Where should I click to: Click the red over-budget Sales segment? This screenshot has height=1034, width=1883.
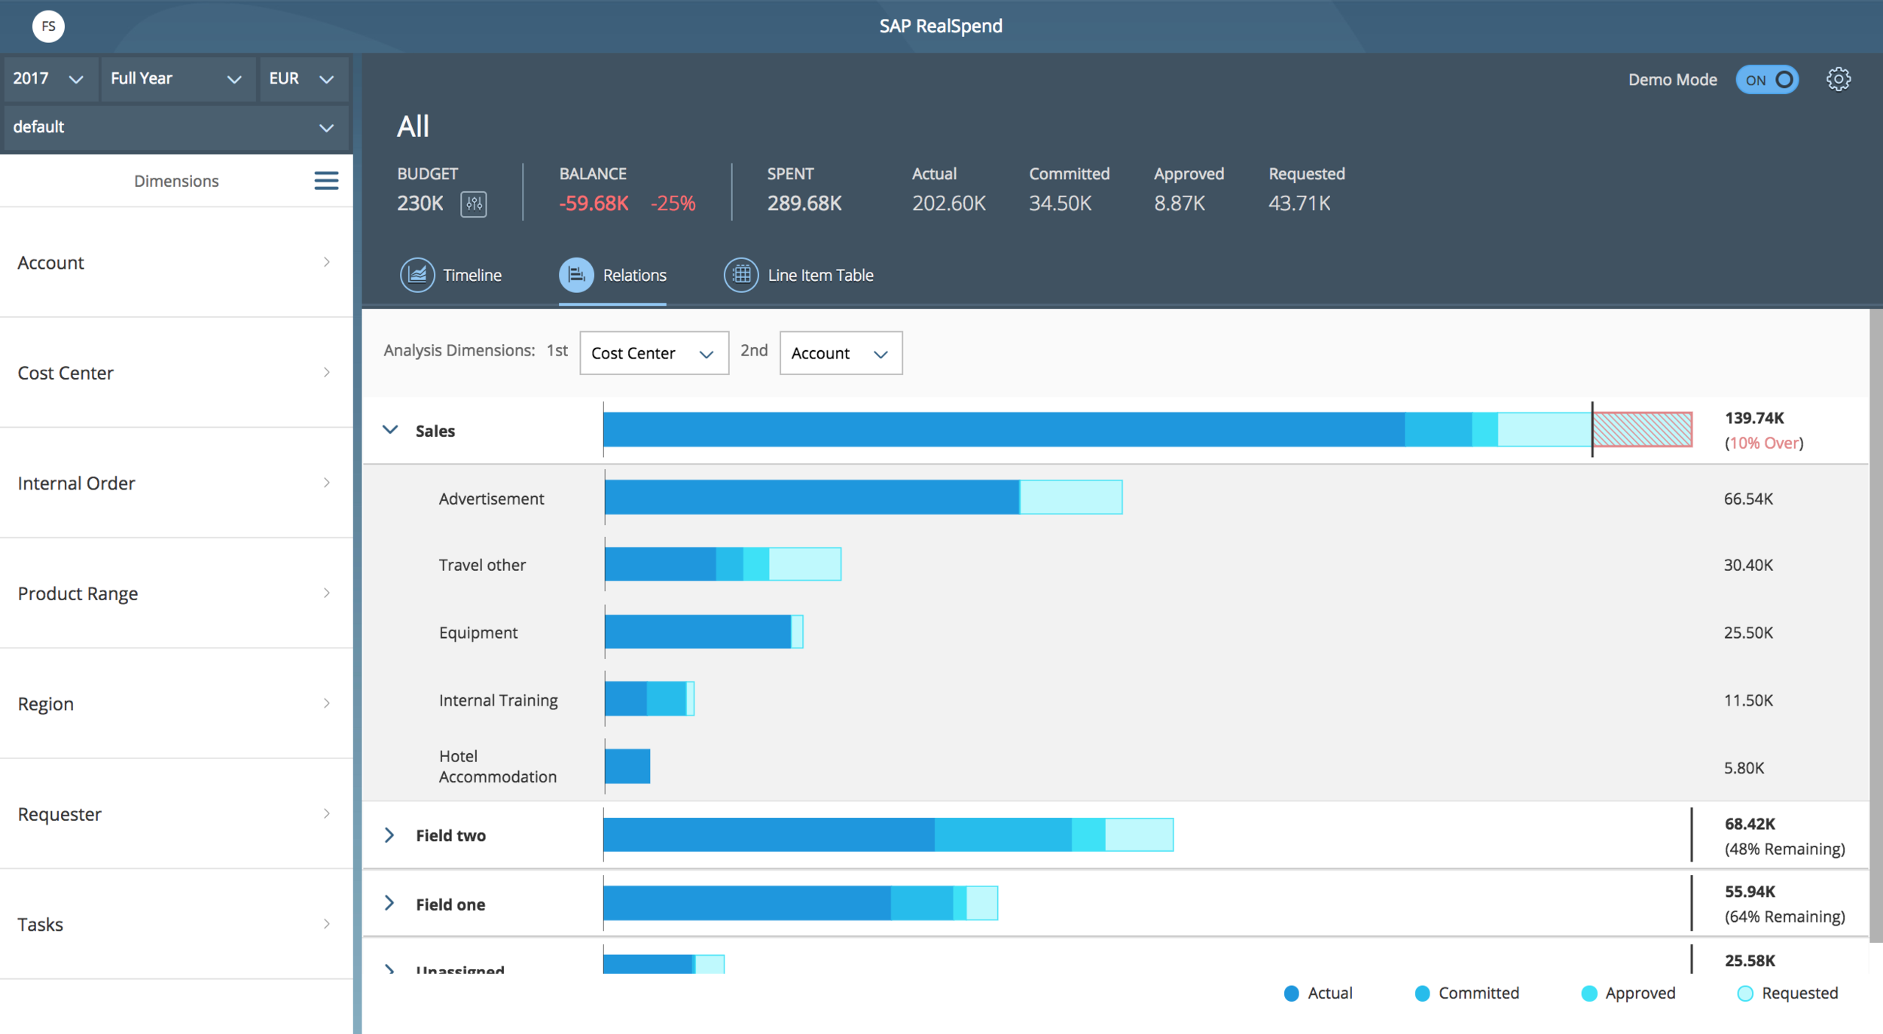pos(1643,429)
